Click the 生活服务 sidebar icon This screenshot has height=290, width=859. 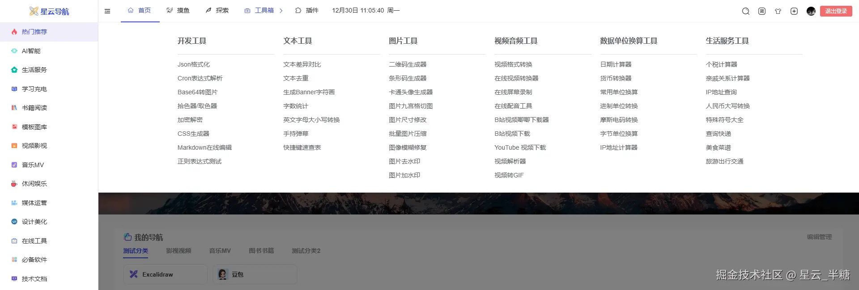14,70
